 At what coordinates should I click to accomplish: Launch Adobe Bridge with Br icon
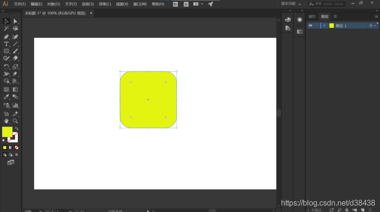[175, 4]
